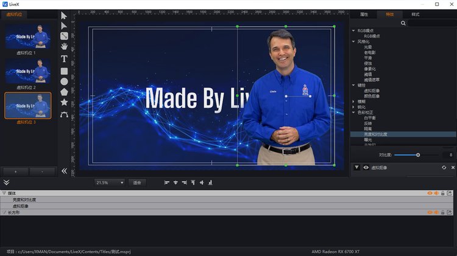Switch to the 样式 tab
This screenshot has height=256, width=457.
(x=416, y=13)
